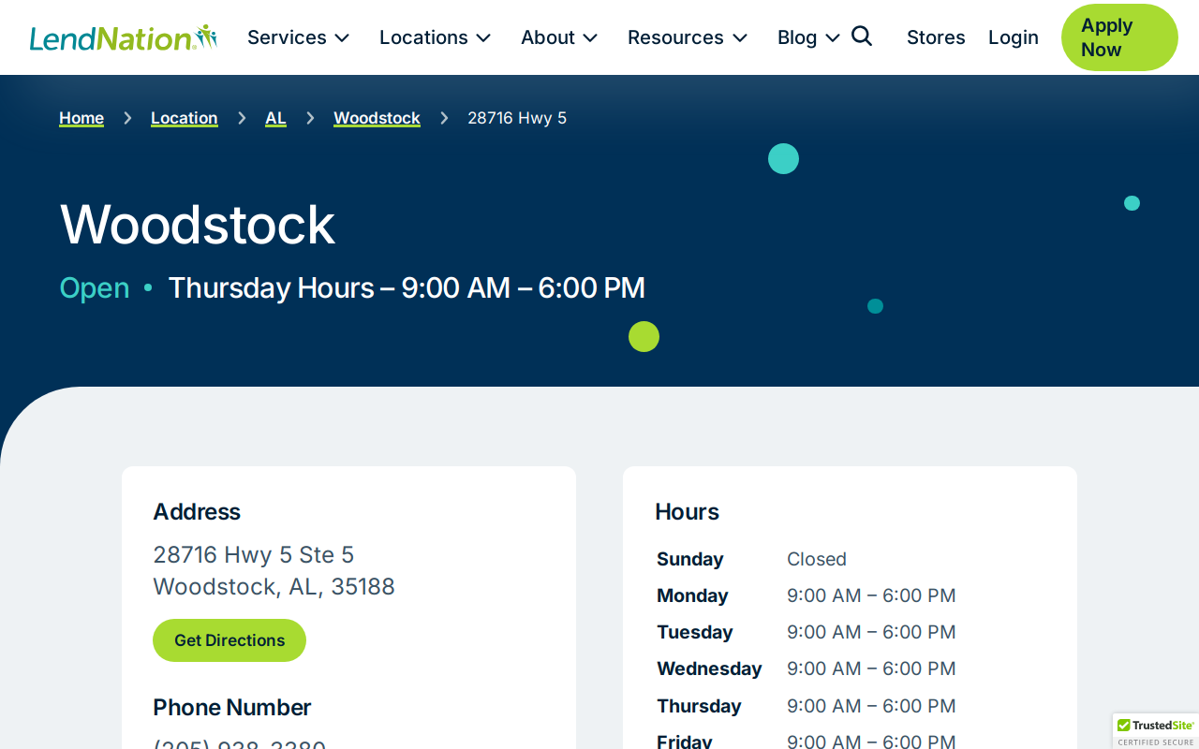
Task: Expand the Locations chevron
Action: point(483,38)
